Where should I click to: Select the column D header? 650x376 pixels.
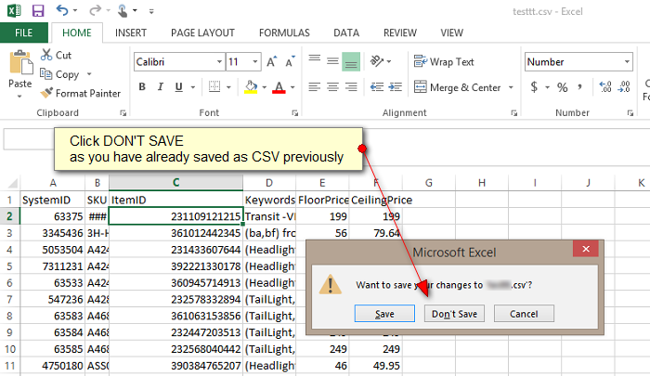coord(267,183)
